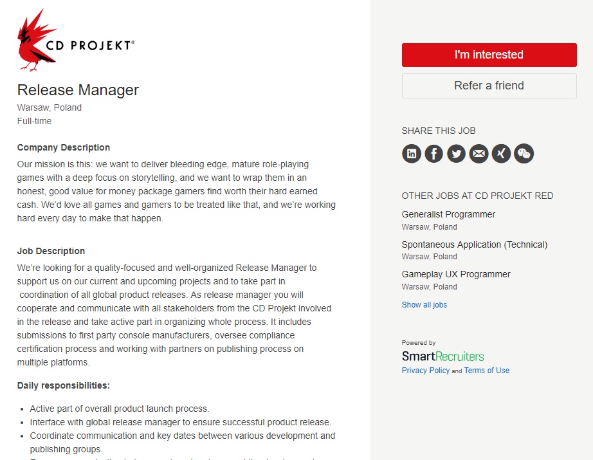The height and width of the screenshot is (460, 593).
Task: Open the Privacy Policy link
Action: coord(425,371)
